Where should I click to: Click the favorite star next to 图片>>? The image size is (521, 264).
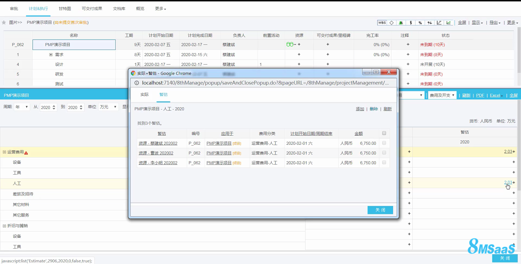[4, 22]
